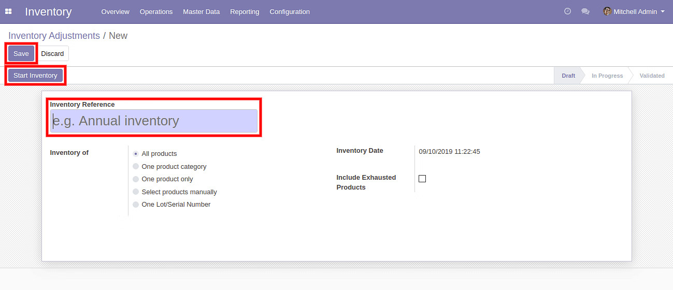This screenshot has height=290, width=673.
Task: Select the All products radio option
Action: (136, 154)
